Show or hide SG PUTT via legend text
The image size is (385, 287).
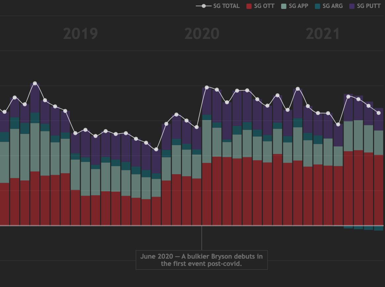point(368,6)
